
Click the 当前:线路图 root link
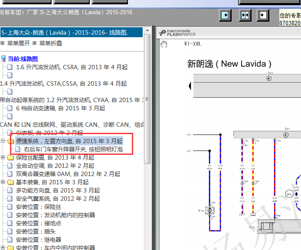pos(23,59)
